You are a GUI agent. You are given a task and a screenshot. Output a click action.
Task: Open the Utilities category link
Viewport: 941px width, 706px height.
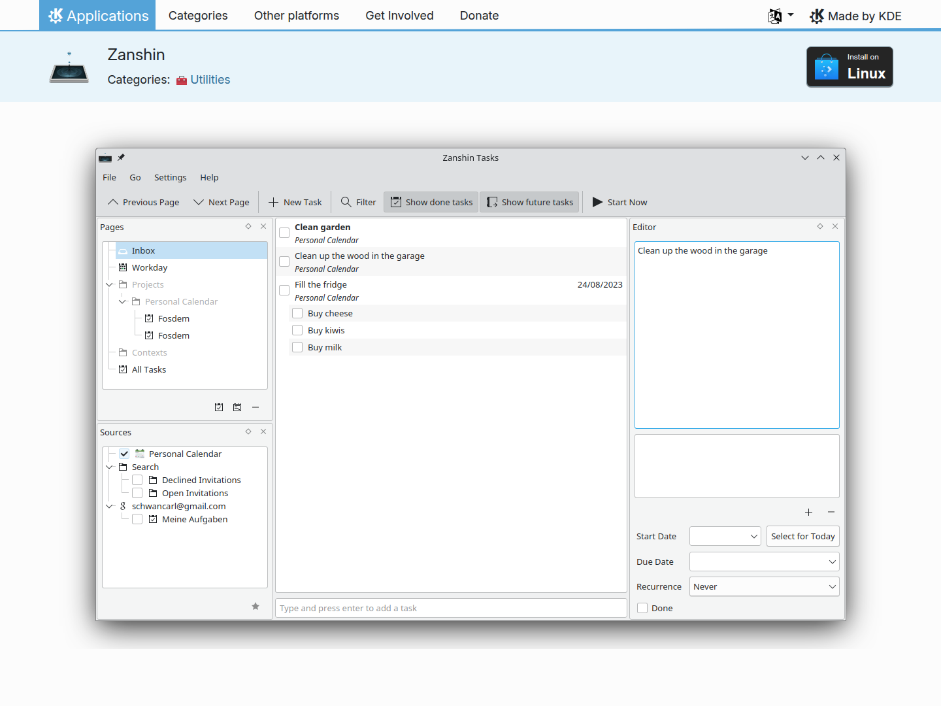210,80
